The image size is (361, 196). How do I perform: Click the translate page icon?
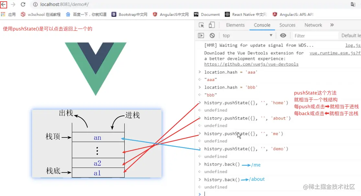pos(353,5)
